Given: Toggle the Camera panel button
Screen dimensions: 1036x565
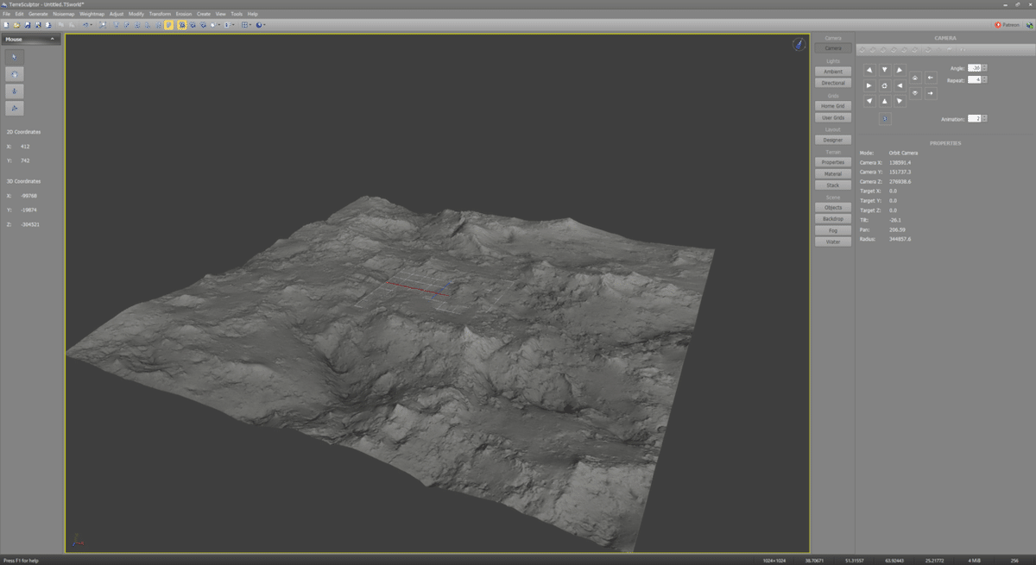Looking at the screenshot, I should point(833,48).
